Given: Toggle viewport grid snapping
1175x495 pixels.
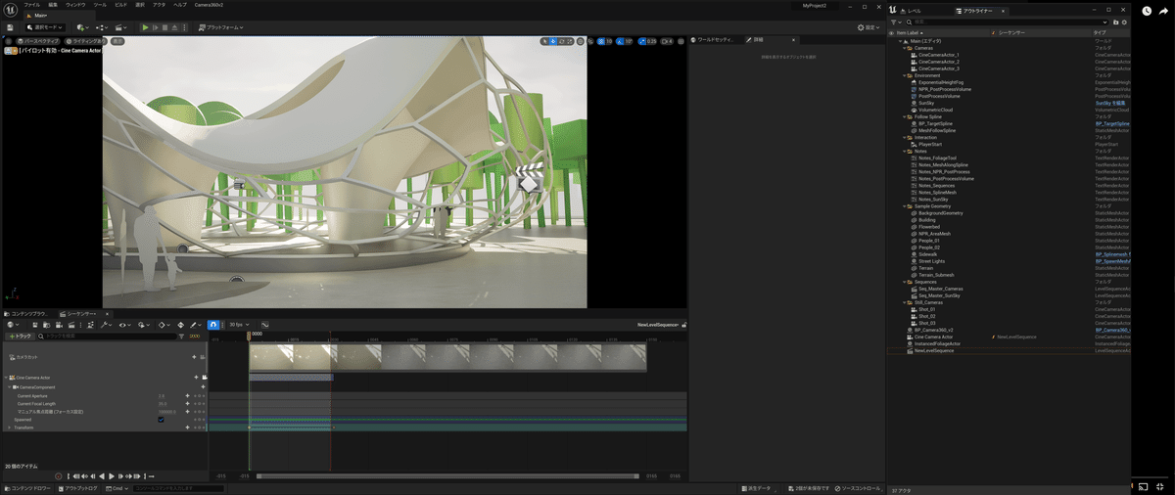Looking at the screenshot, I should (600, 41).
